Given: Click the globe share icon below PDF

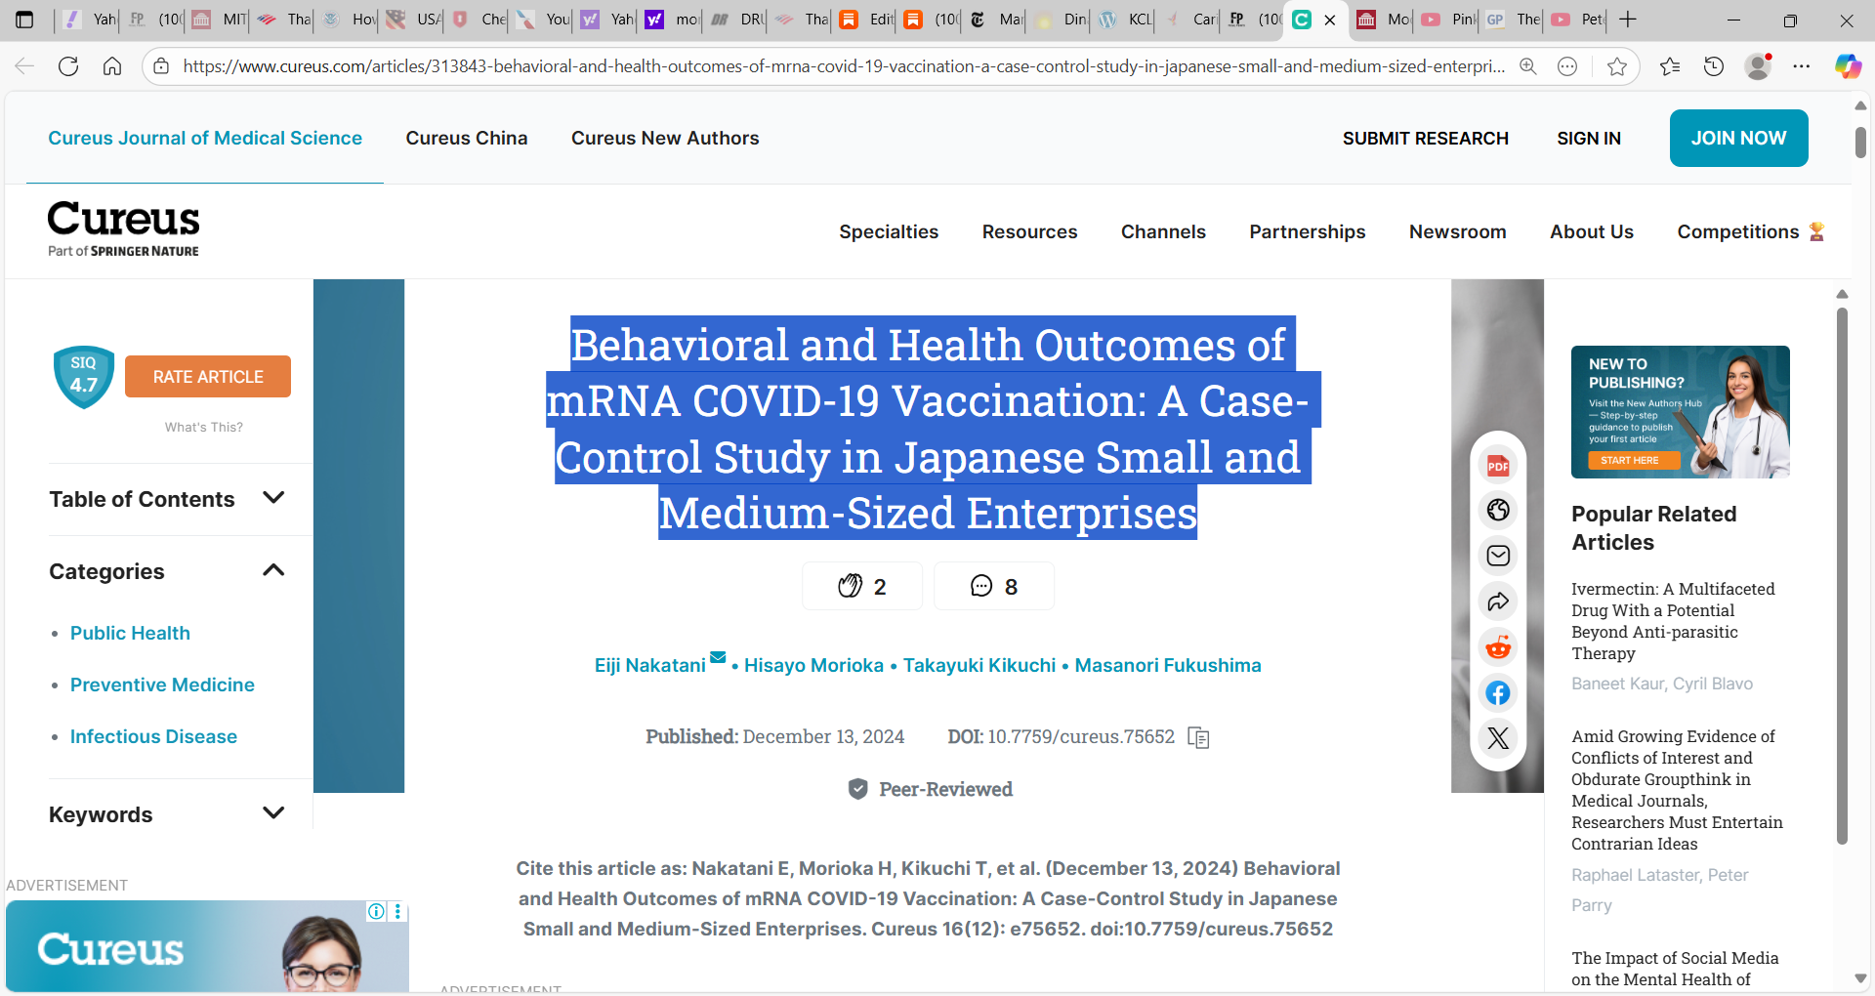Looking at the screenshot, I should [1498, 510].
